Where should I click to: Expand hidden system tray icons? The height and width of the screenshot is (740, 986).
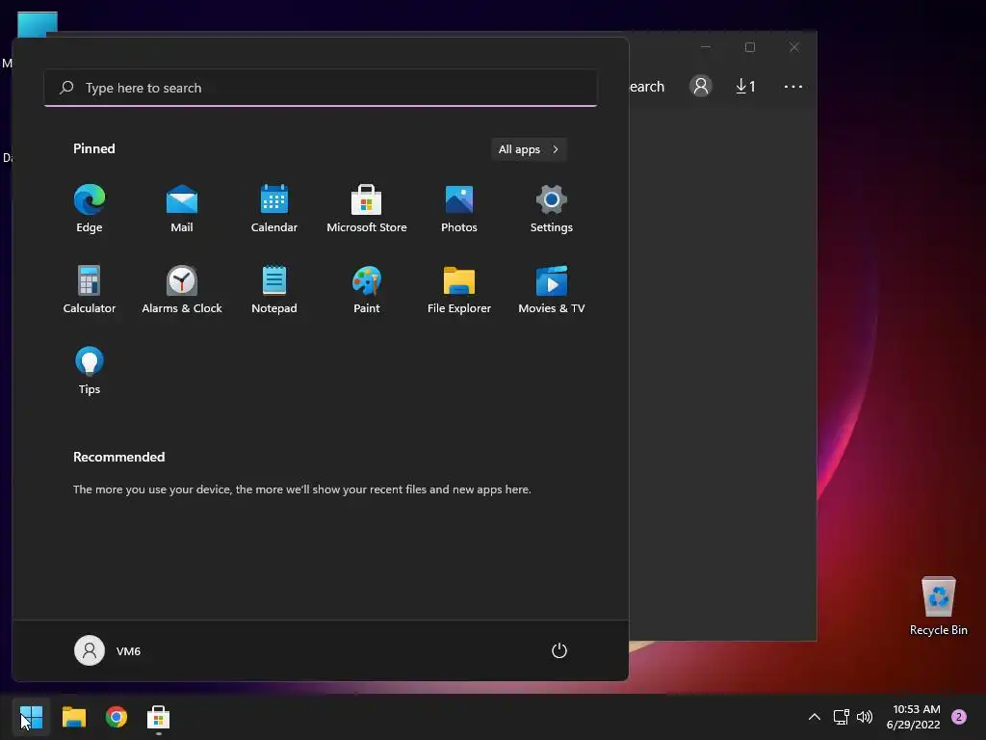[814, 717]
